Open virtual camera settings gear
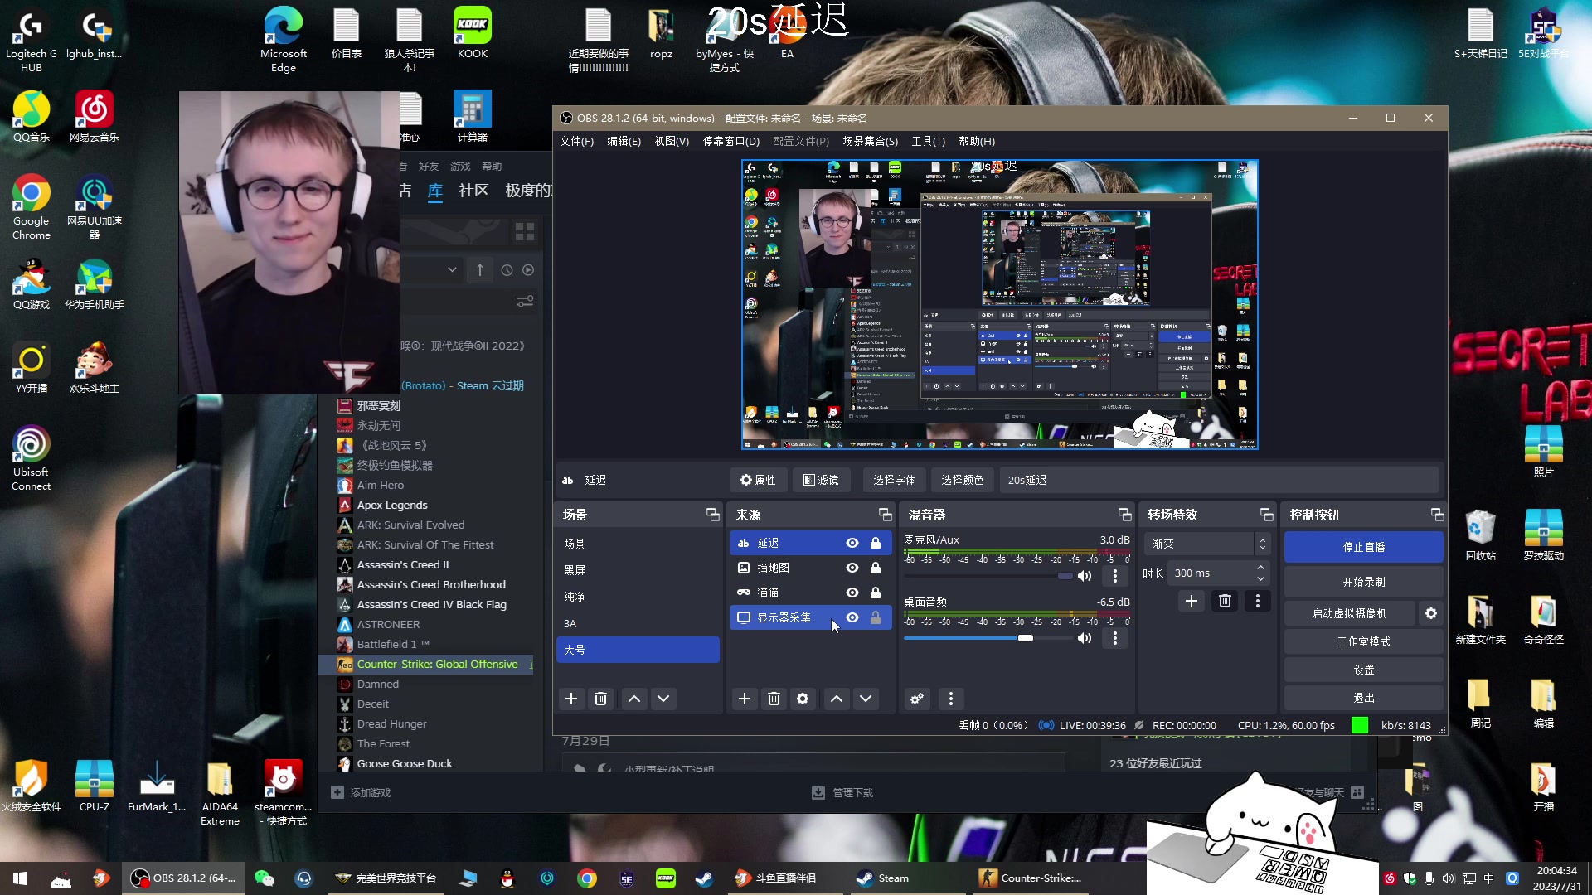The width and height of the screenshot is (1592, 895). click(1431, 613)
